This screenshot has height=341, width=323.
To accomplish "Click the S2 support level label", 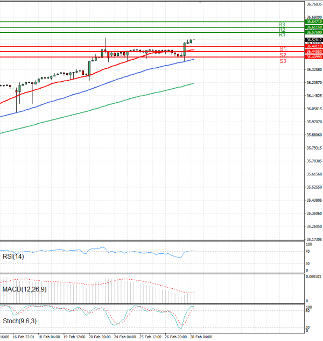I will coord(283,55).
